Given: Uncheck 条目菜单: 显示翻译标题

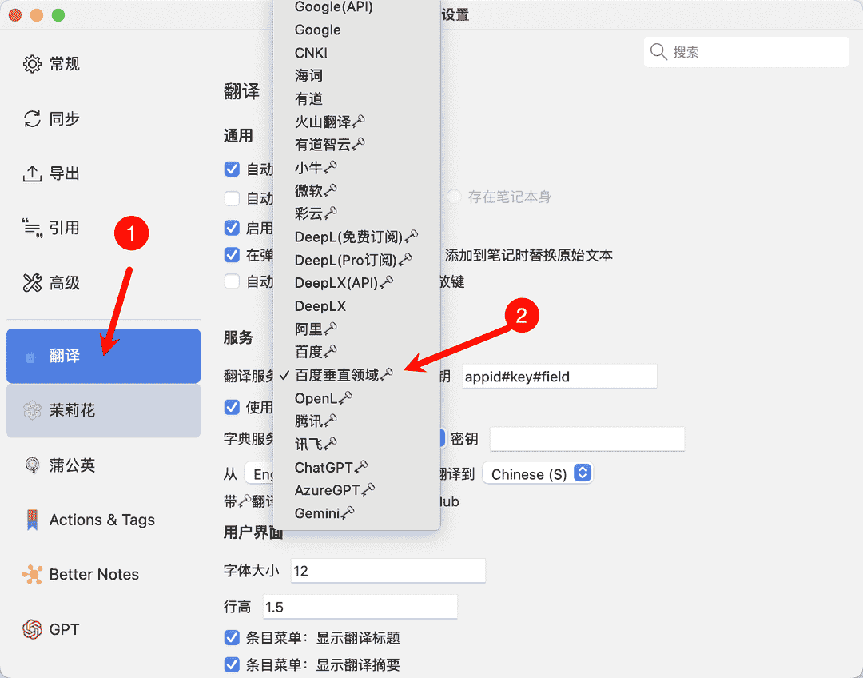Looking at the screenshot, I should coord(232,637).
